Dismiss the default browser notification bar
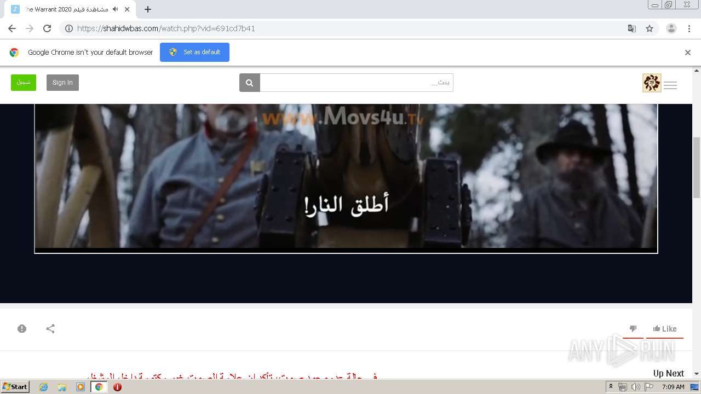Image resolution: width=701 pixels, height=394 pixels. (x=688, y=53)
